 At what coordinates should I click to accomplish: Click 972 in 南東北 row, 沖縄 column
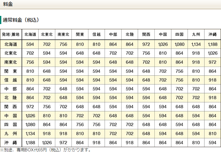[213, 62]
